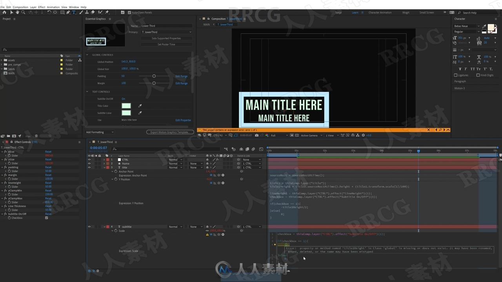Click the Search Help field
Screen dimensions: 502x282
pyautogui.click(x=478, y=13)
